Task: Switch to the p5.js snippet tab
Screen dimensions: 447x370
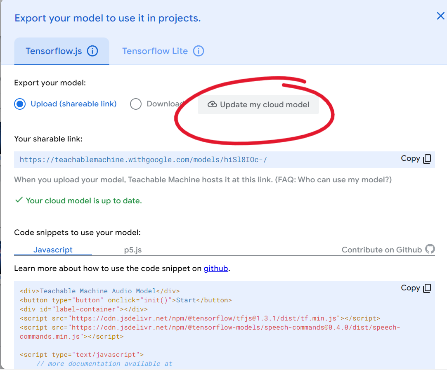Action: tap(133, 250)
